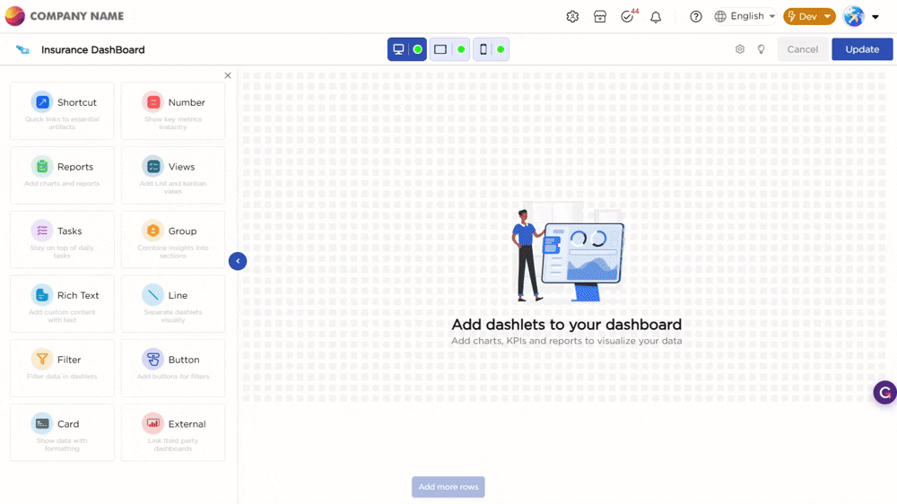Add a Reports dashlet

pos(62,175)
